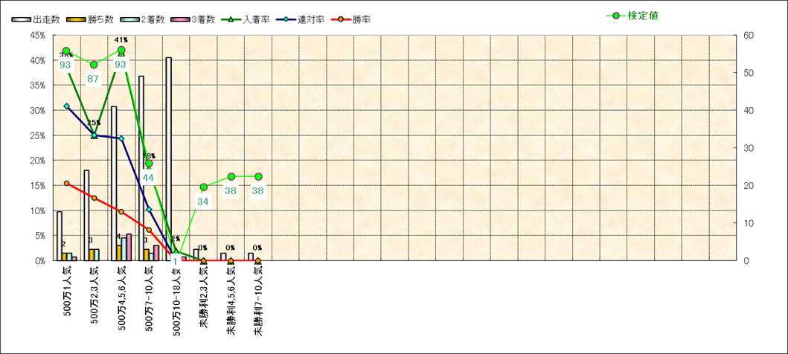Click the 検定値 data label 87
The width and height of the screenshot is (788, 354).
[93, 79]
